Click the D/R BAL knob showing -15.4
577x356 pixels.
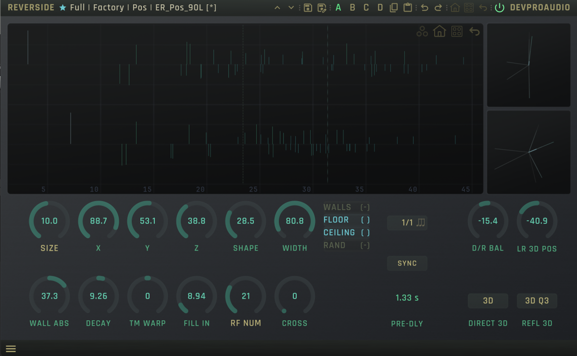click(x=488, y=221)
